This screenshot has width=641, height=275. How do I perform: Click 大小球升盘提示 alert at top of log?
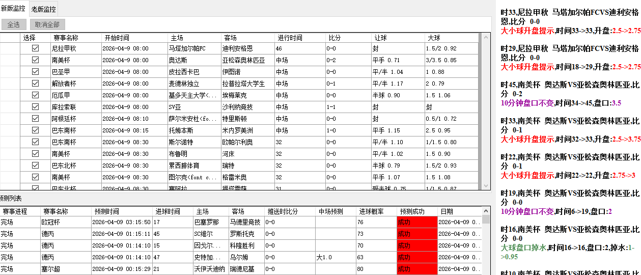[527, 31]
